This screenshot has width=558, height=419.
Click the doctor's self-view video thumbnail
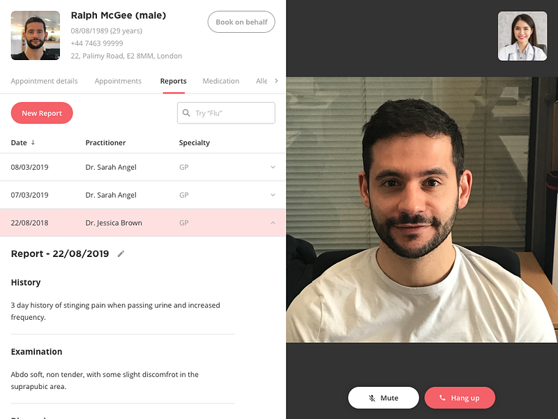click(x=522, y=36)
